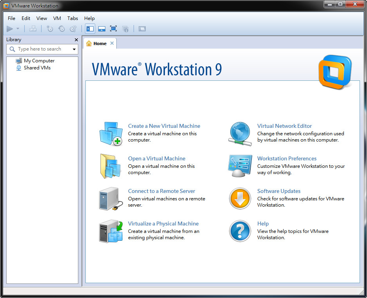Click the text "Create a virtual machine on this computer."

(163, 137)
